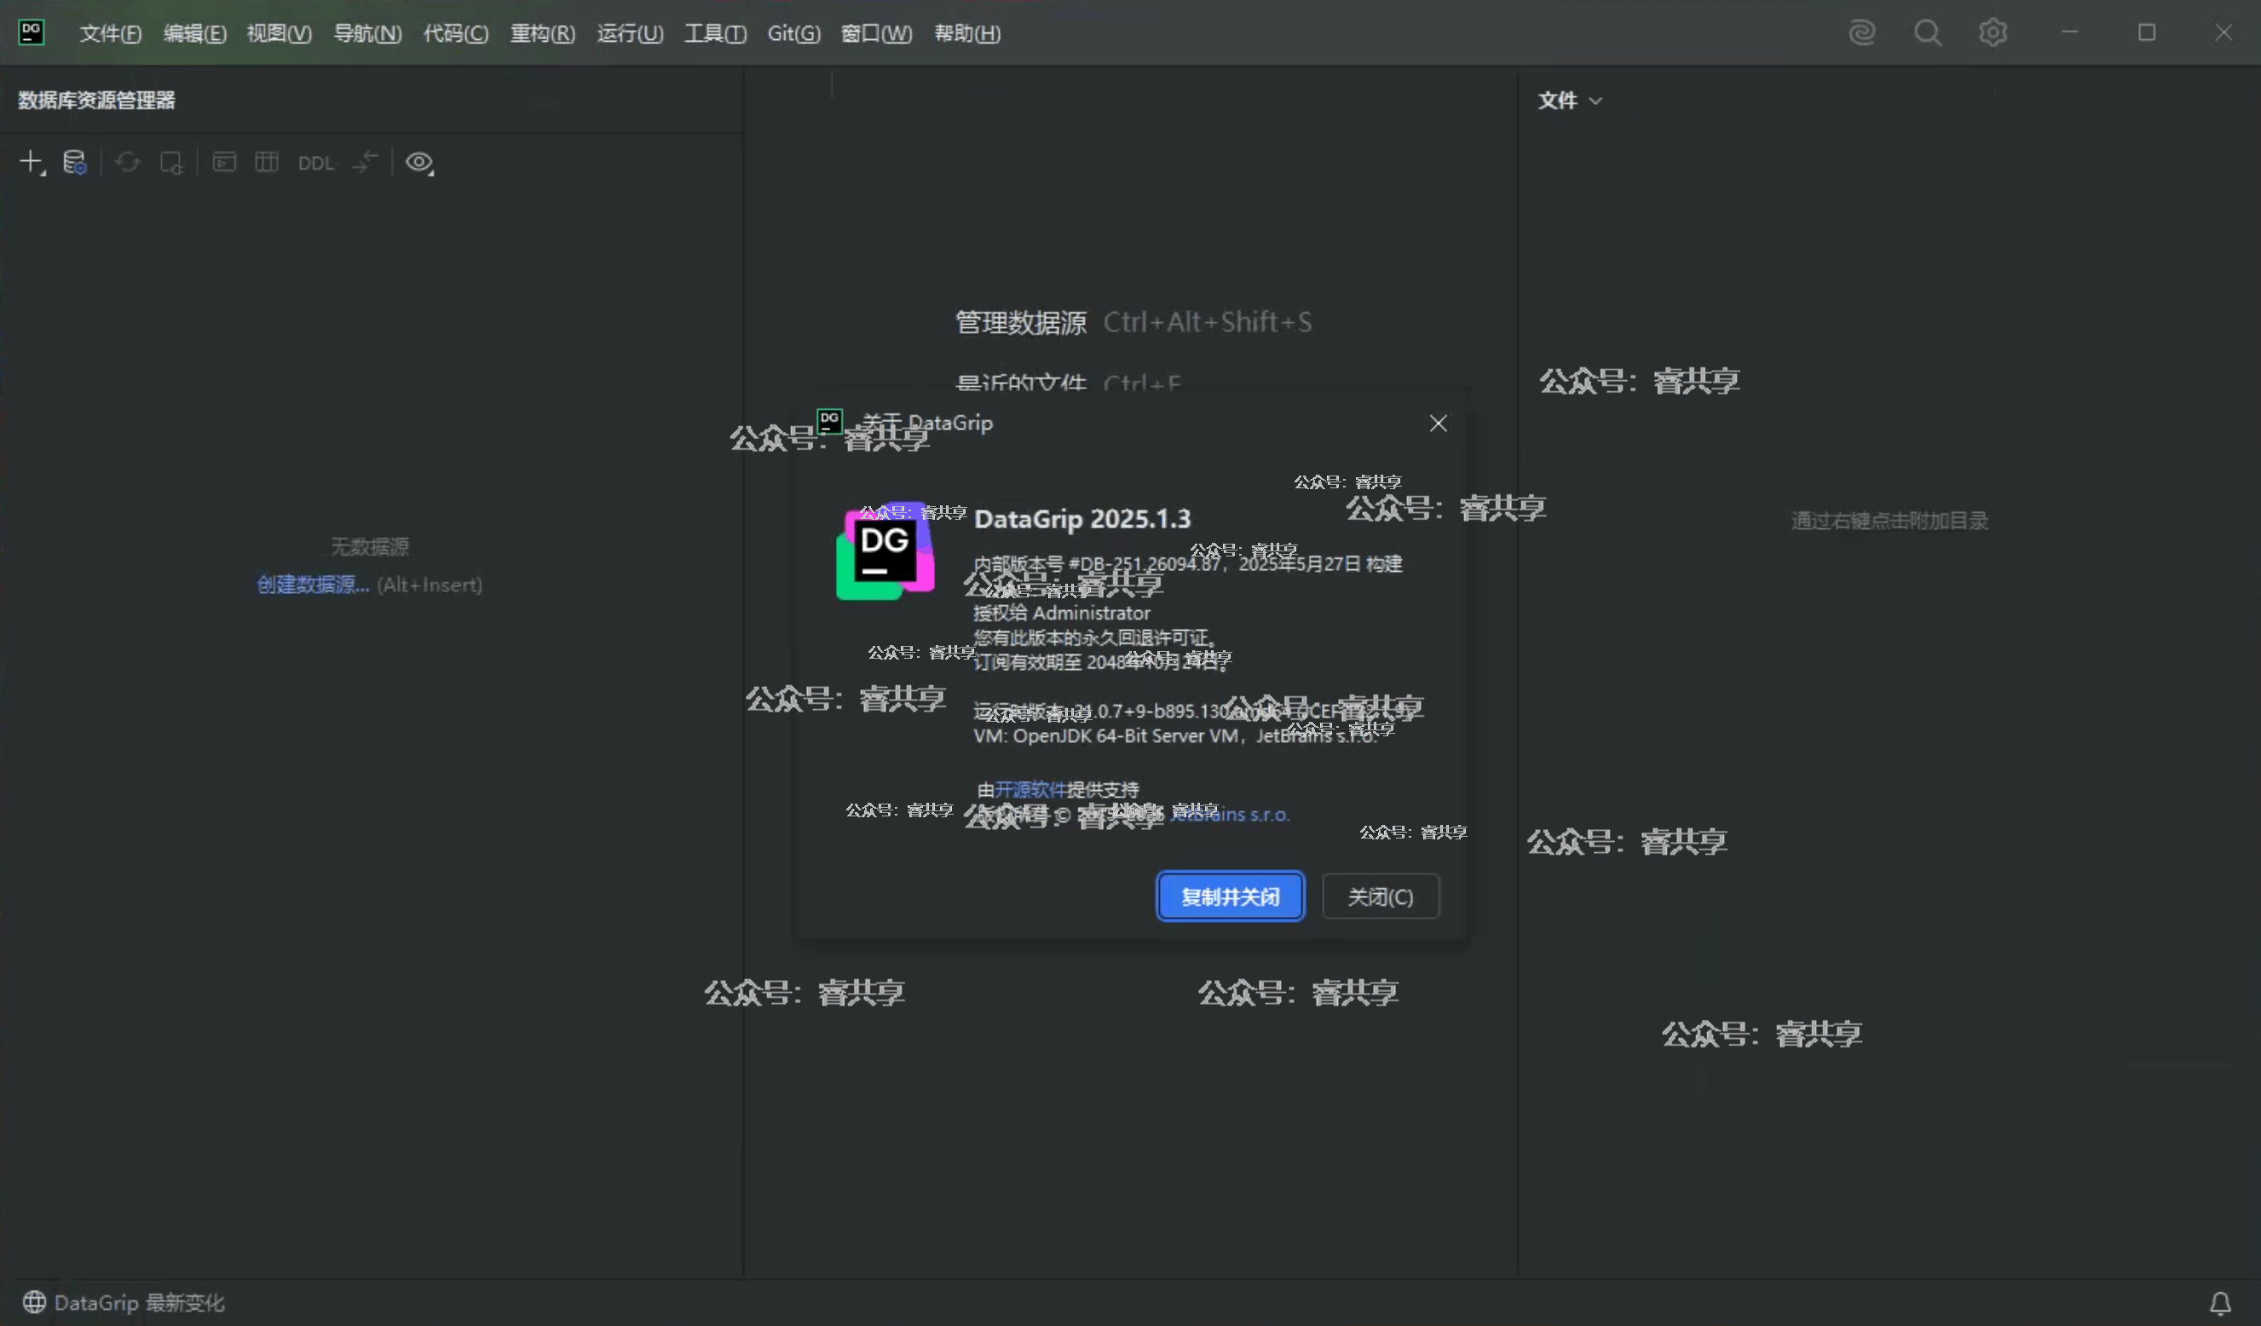2261x1326 pixels.
Task: Click the DataGrip logo in about dialog
Action: pyautogui.click(x=885, y=551)
